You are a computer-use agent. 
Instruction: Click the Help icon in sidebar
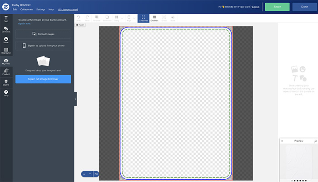pos(6,93)
